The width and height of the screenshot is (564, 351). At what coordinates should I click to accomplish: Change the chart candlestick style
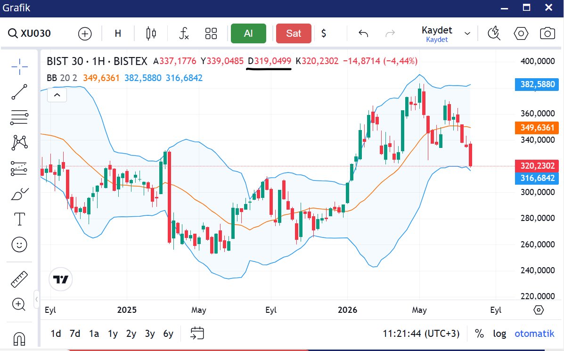pyautogui.click(x=151, y=33)
